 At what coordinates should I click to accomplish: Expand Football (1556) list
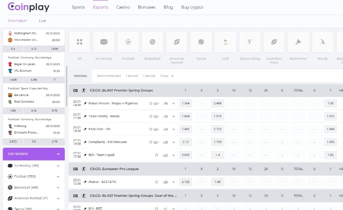coord(58,177)
